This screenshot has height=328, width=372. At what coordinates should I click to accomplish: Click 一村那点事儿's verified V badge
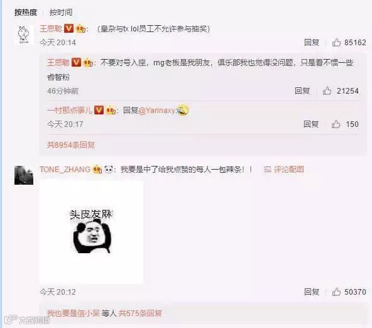click(99, 110)
